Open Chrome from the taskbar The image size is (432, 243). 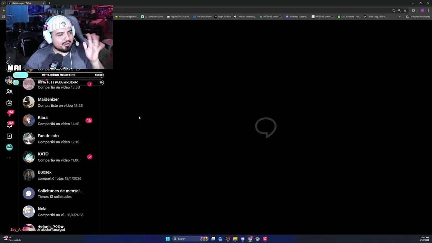[x=250, y=239]
